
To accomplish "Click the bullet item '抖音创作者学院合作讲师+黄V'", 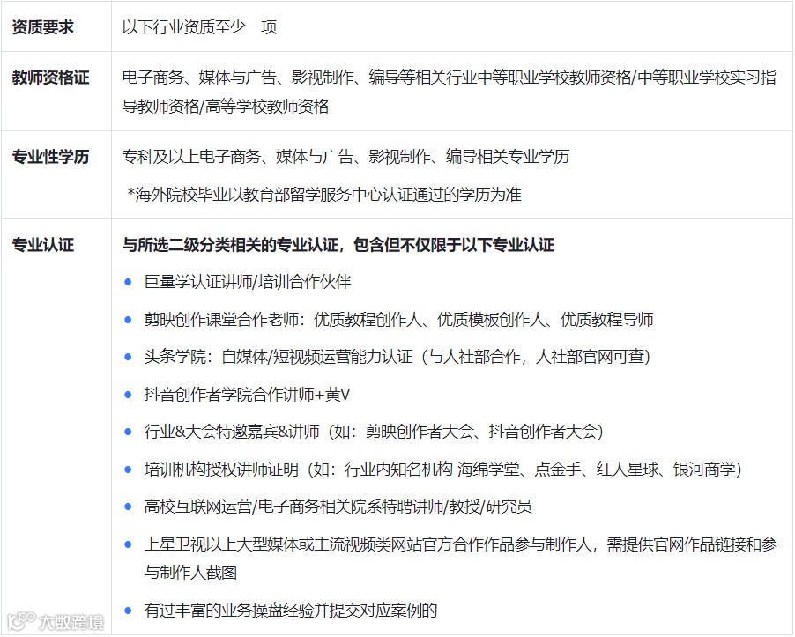I will click(x=247, y=394).
